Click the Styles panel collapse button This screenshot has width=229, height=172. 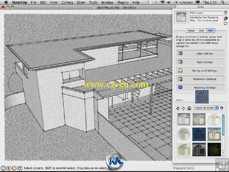click(x=175, y=7)
